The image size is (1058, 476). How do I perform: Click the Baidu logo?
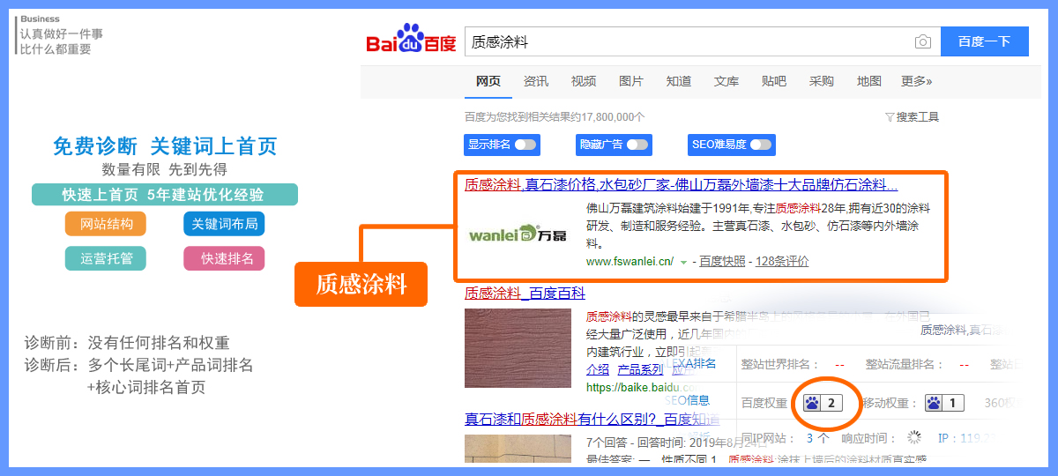click(x=411, y=41)
